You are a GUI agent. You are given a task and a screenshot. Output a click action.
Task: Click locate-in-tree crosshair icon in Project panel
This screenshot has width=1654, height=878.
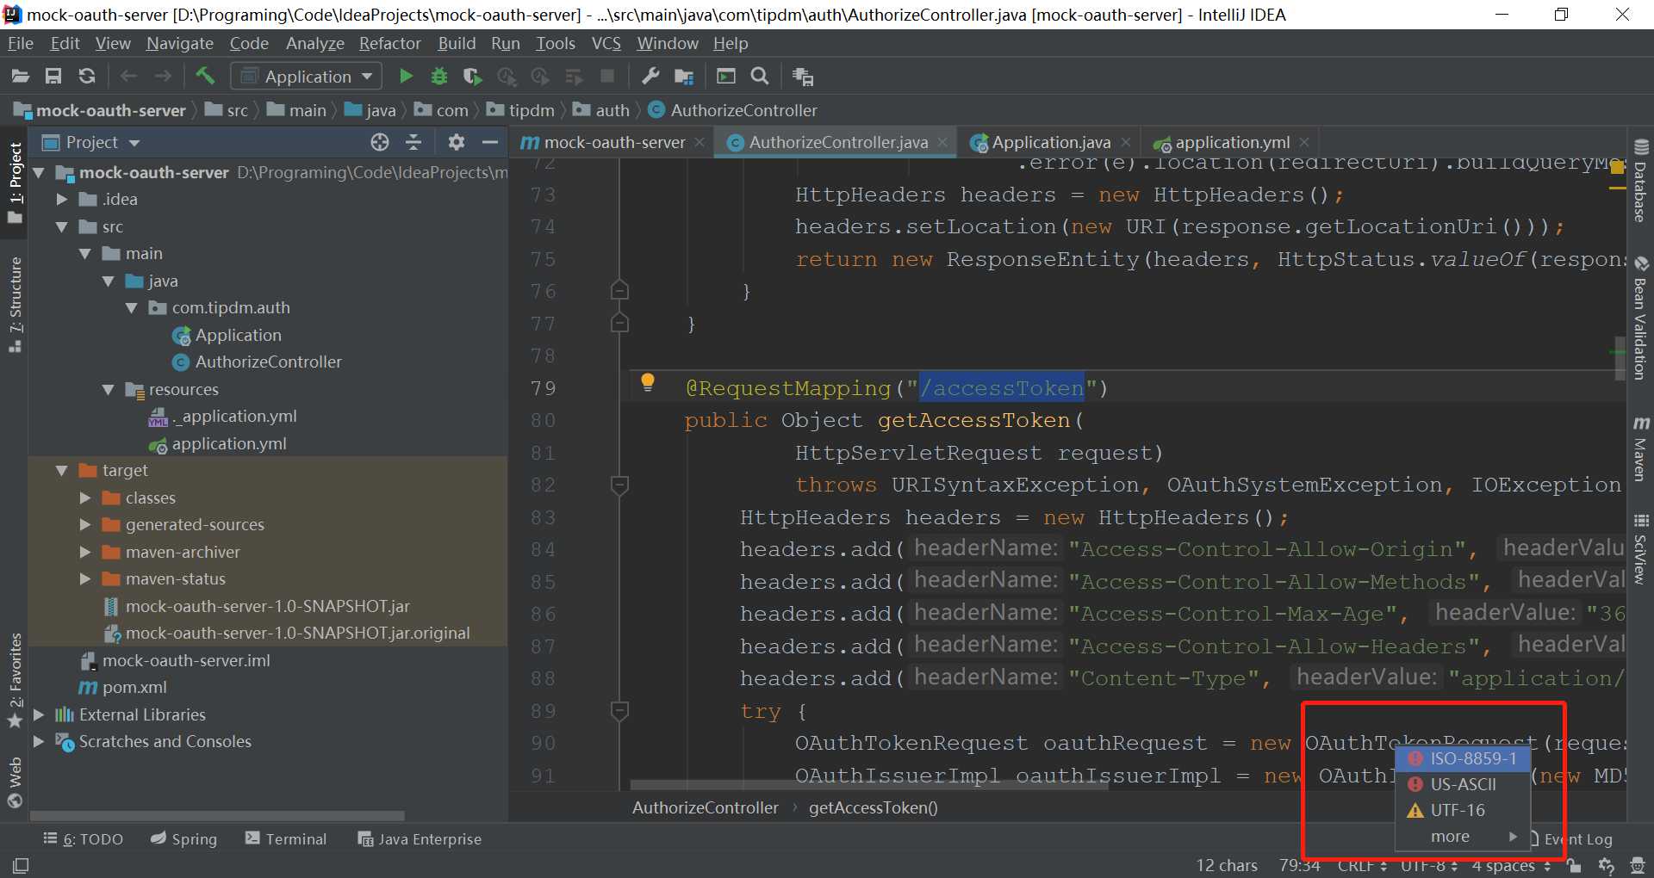380,142
